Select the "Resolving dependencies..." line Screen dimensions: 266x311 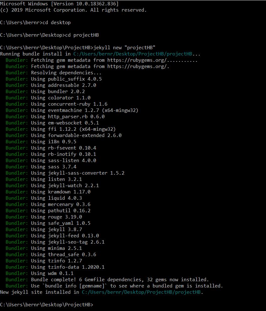[x=53, y=73]
